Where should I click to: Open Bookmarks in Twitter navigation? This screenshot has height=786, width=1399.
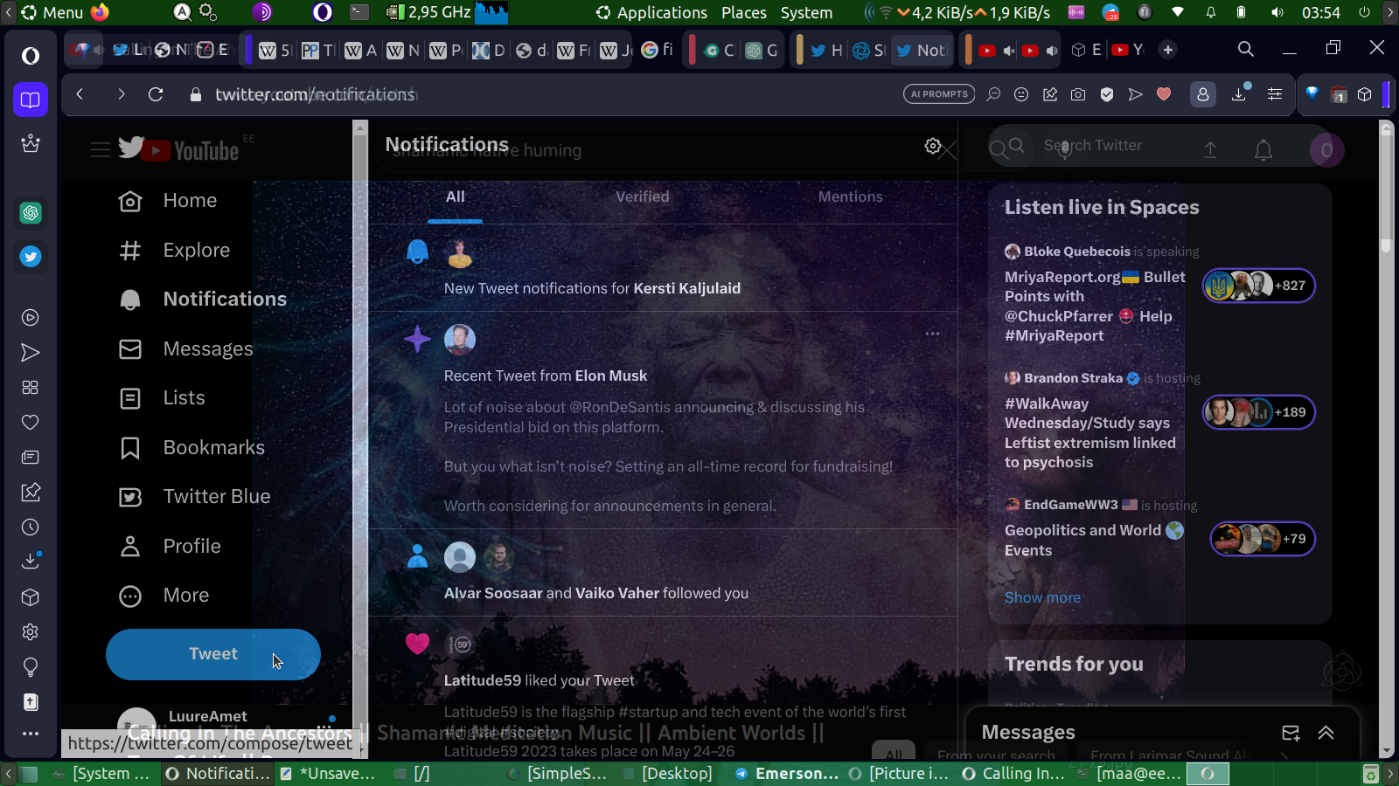[191, 448]
